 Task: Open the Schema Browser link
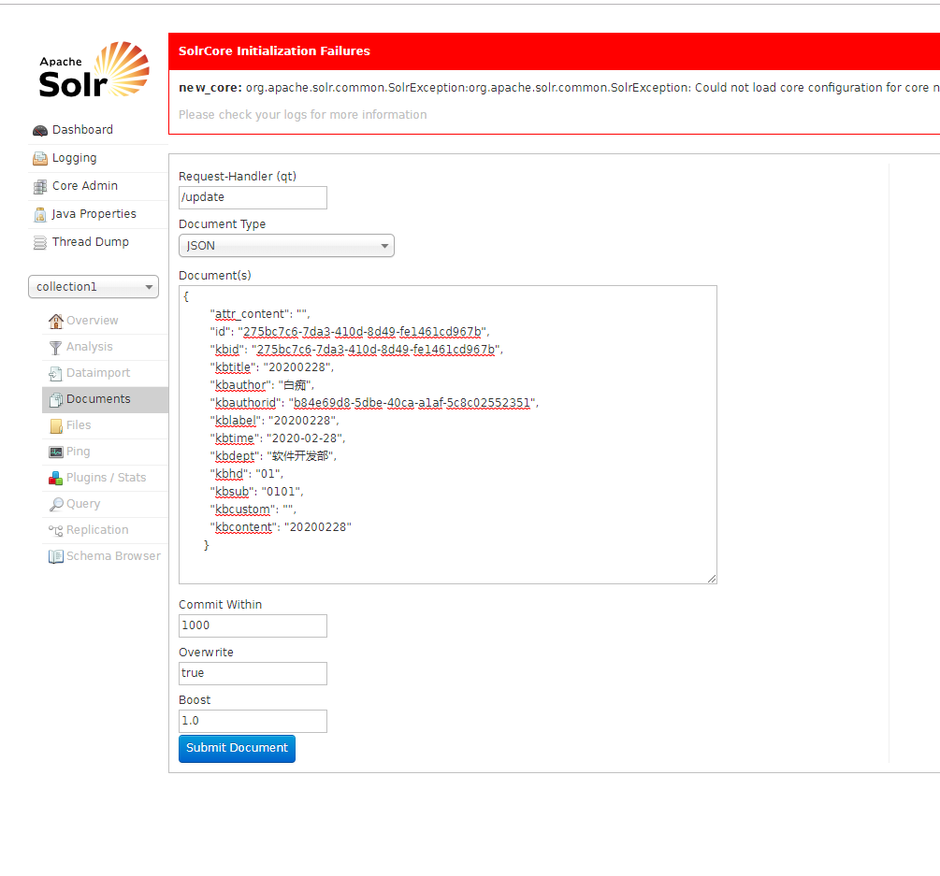coord(113,556)
